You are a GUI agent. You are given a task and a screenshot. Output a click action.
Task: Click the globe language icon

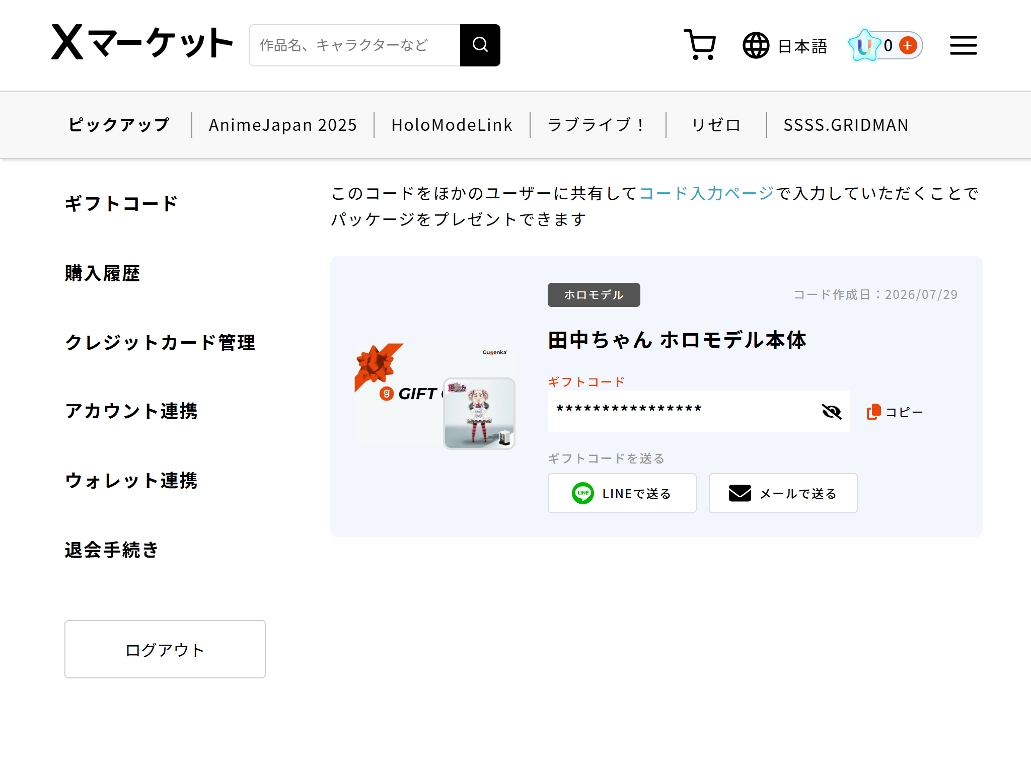[x=756, y=45]
